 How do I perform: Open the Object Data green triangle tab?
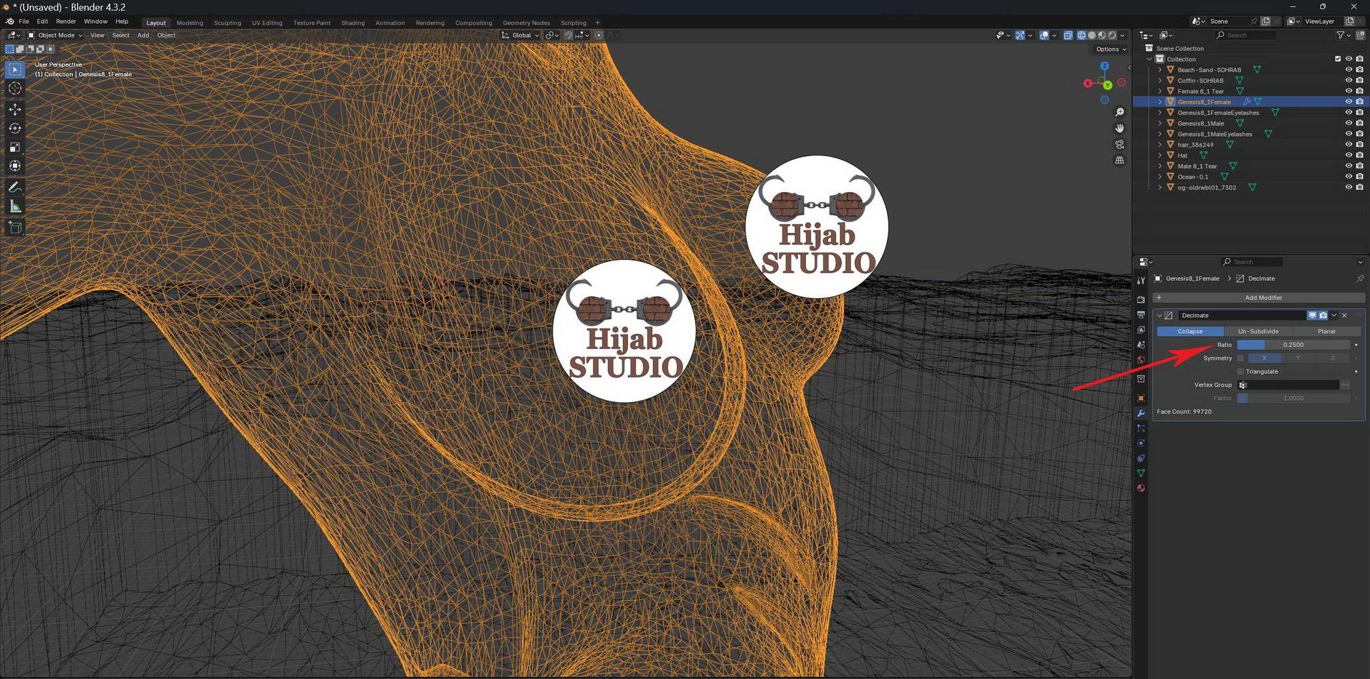coord(1141,473)
